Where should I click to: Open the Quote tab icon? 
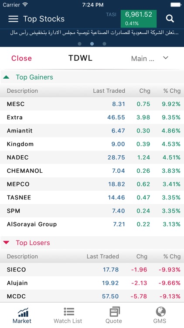115,312
